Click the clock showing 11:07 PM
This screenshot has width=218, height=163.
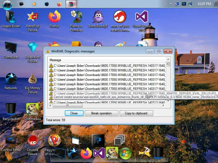click(x=204, y=4)
